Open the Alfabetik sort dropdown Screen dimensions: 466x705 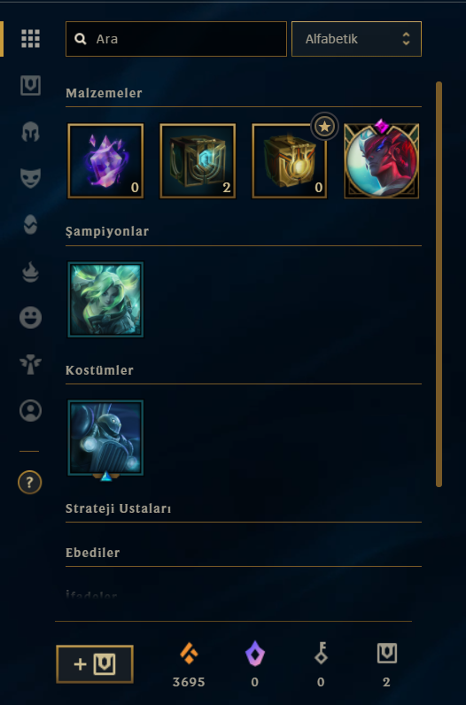[356, 39]
